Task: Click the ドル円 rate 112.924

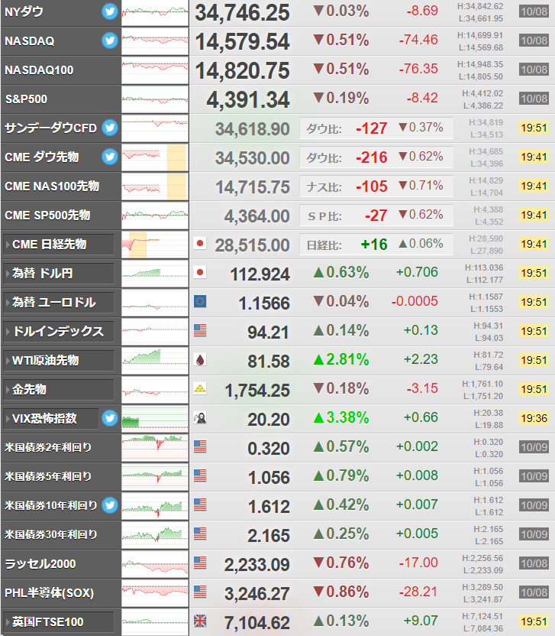Action: 260,274
